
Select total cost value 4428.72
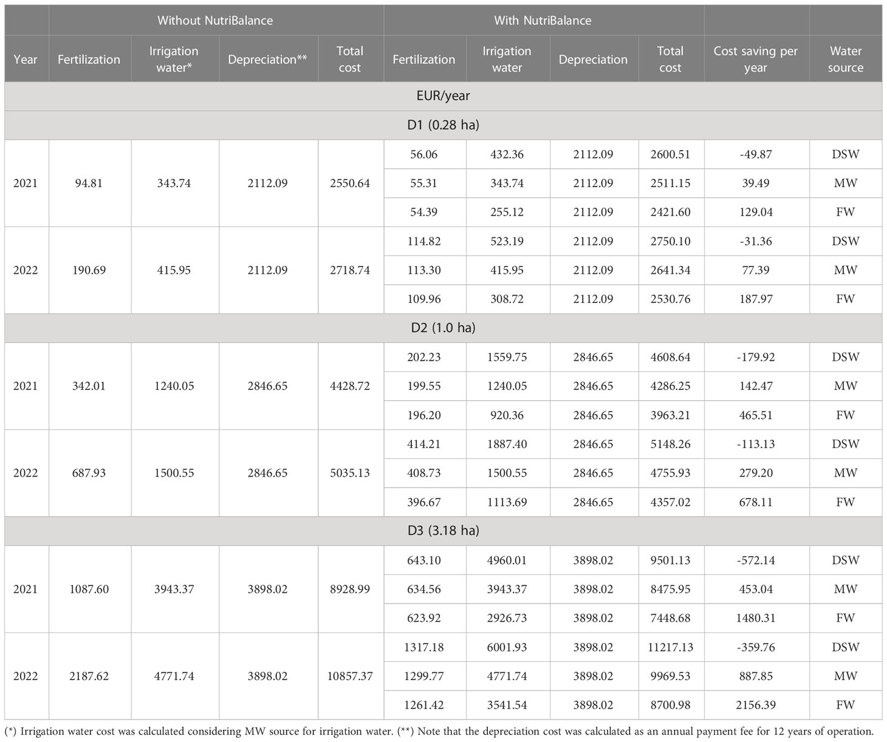(x=350, y=386)
